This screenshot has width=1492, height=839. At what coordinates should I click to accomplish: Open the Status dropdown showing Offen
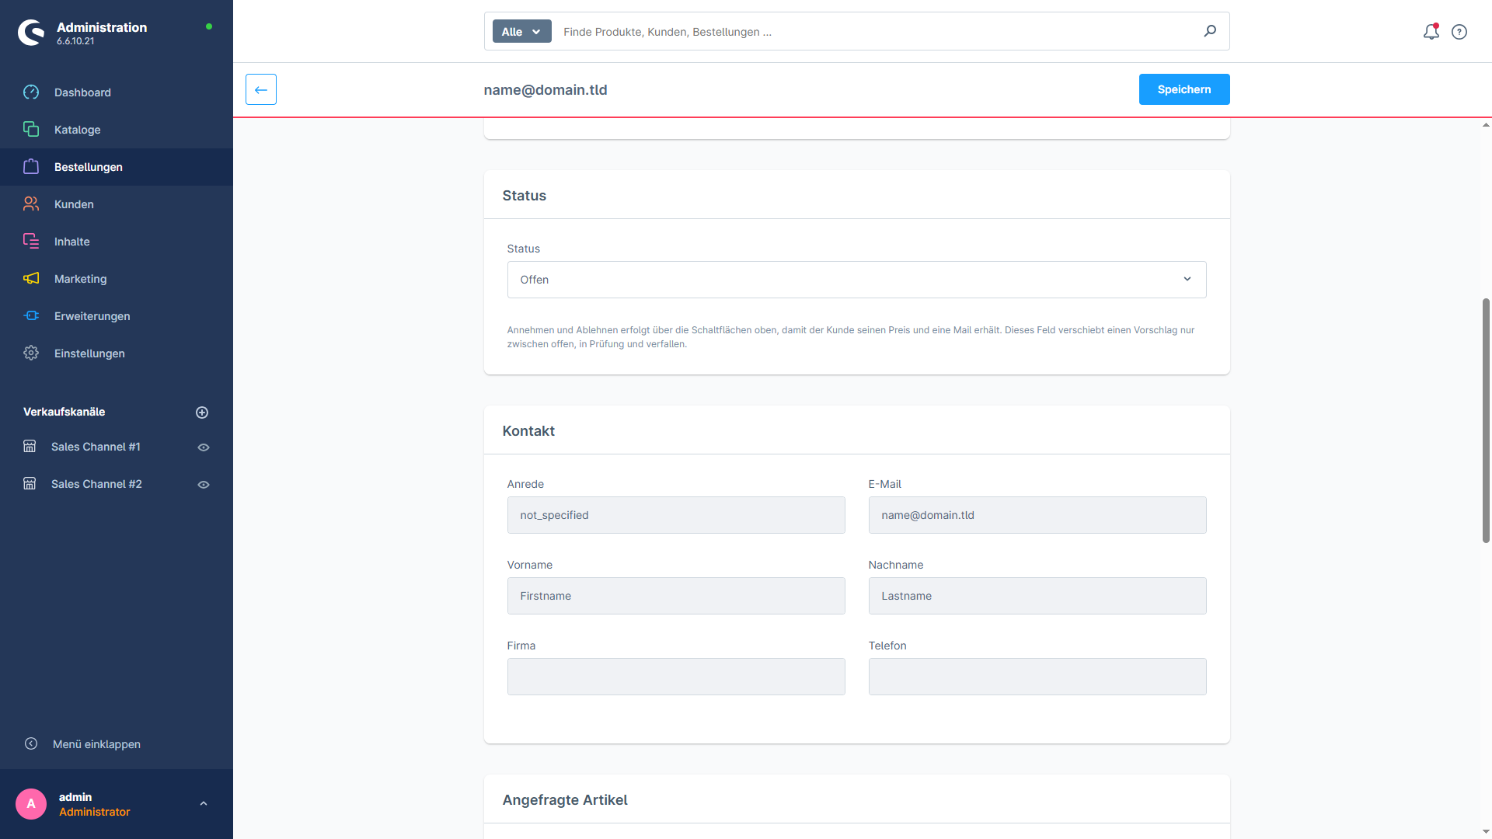point(856,280)
